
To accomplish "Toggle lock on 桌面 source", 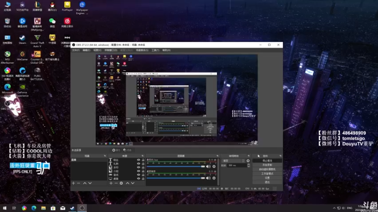I will pos(143,179).
